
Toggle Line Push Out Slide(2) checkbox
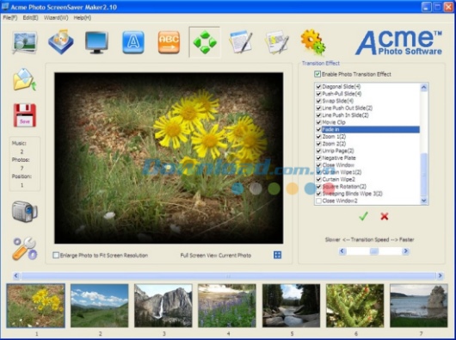318,108
